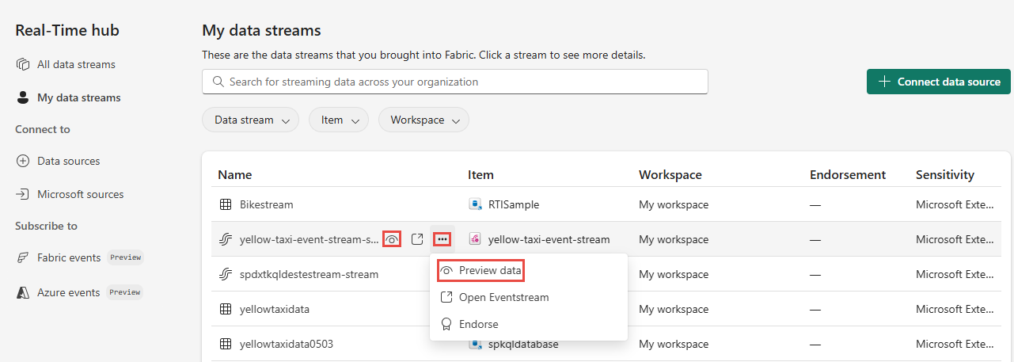The width and height of the screenshot is (1014, 362).
Task: Click Microsoft Exte... sensitivity in Bikestream row
Action: tap(954, 204)
